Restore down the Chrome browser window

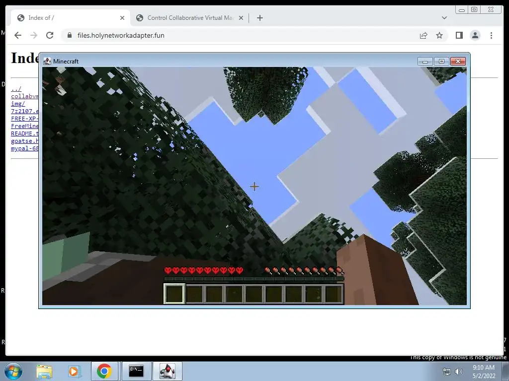click(474, 10)
